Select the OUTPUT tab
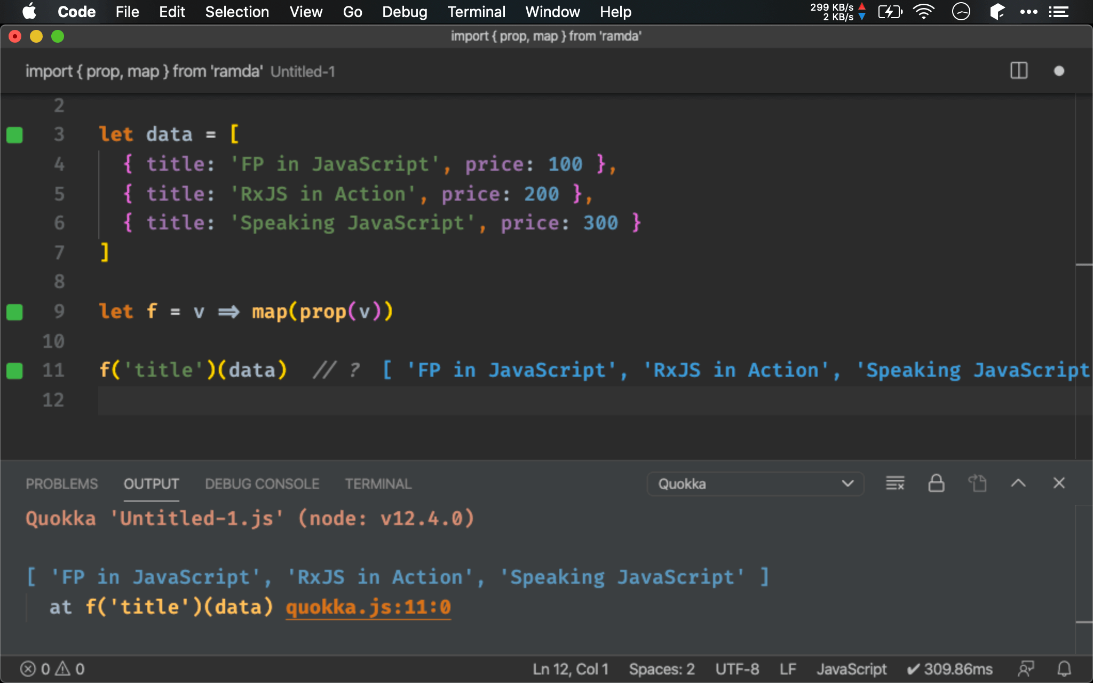Image resolution: width=1093 pixels, height=683 pixels. pos(151,484)
